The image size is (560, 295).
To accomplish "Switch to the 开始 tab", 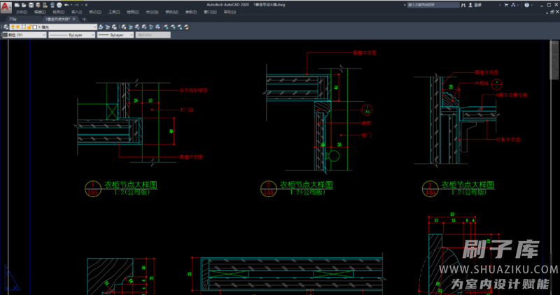I will 13,19.
